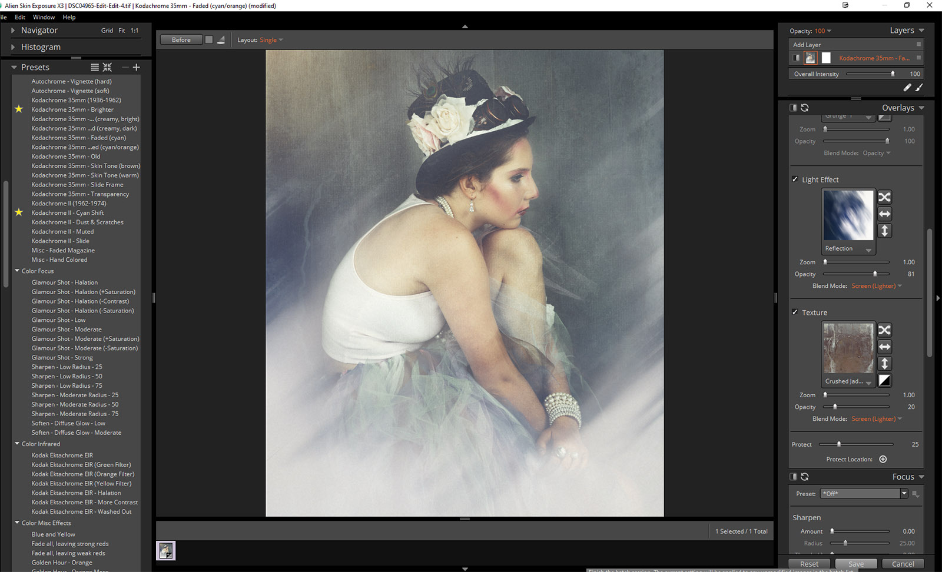
Task: Randomize the Light Effect overlay with shuffle icon
Action: 884,197
